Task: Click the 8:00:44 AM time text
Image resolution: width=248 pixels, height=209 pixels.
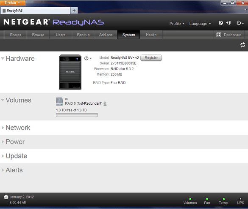Action: pyautogui.click(x=18, y=203)
